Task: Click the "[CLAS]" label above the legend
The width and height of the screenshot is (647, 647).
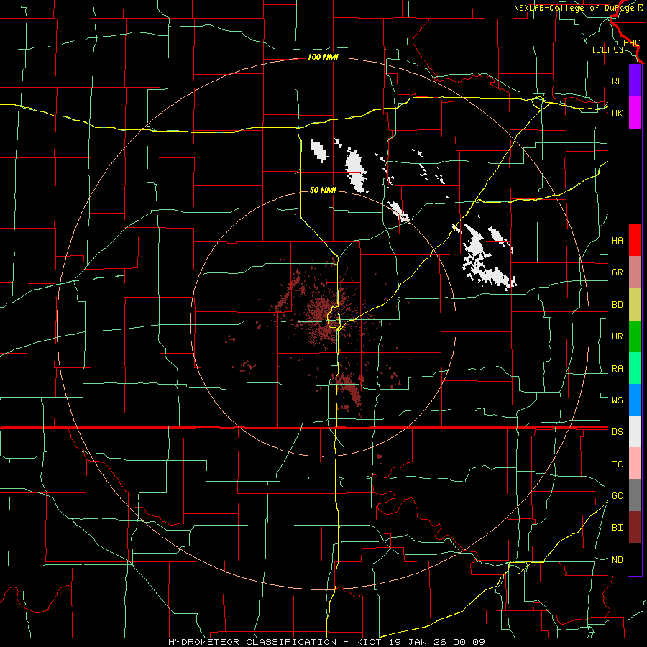Action: pos(607,50)
